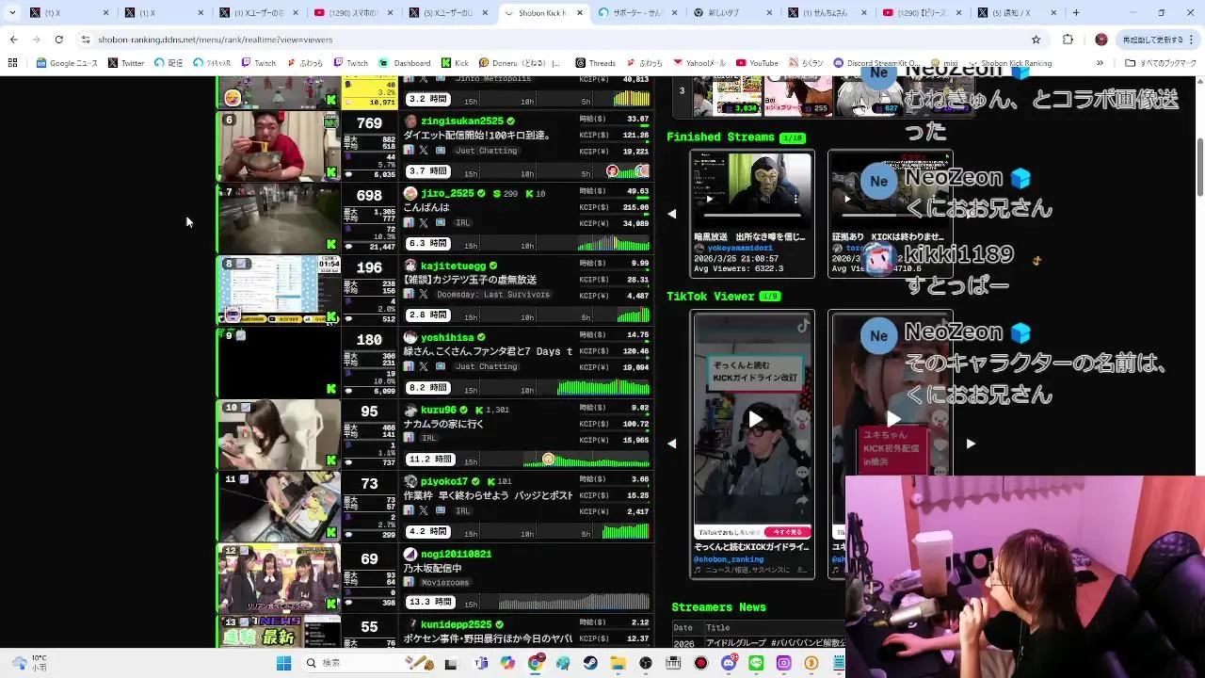1205x678 pixels.
Task: Click the browser address bar URL
Action: [216, 40]
